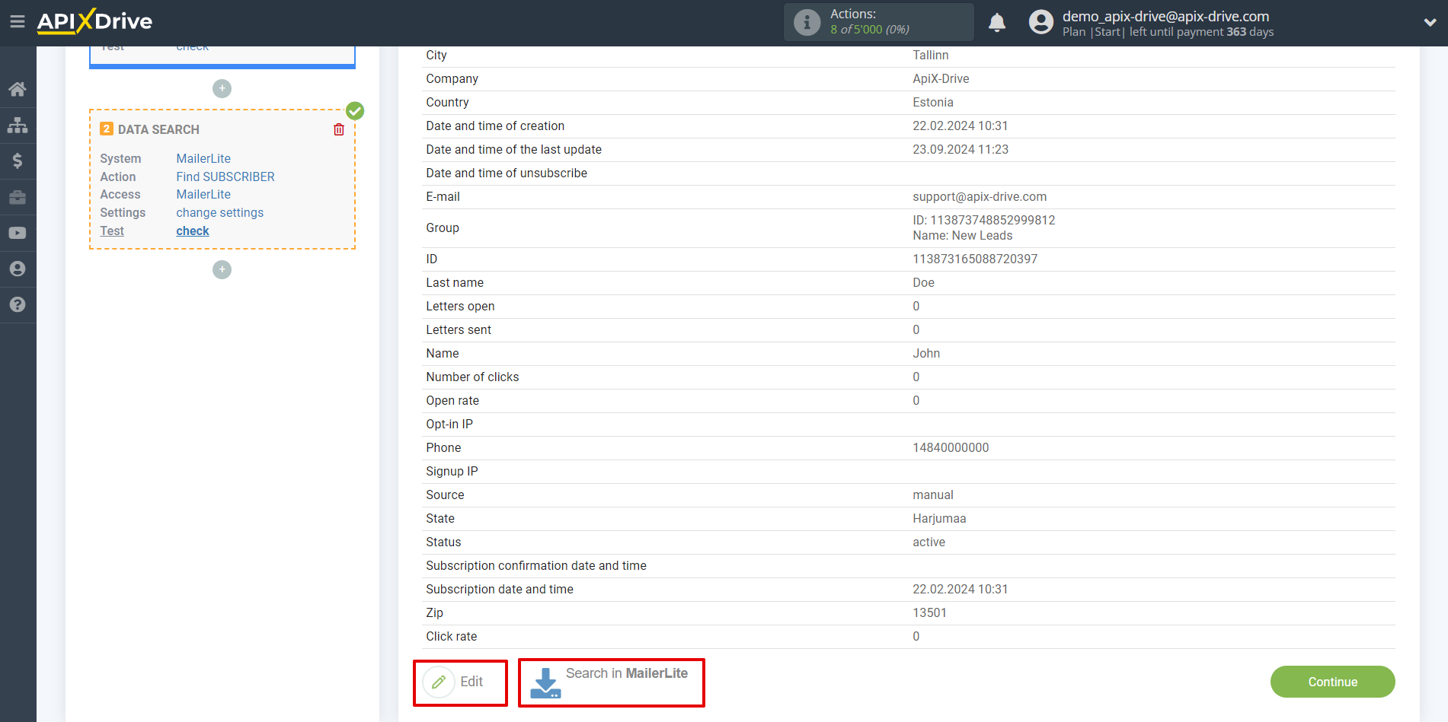Click the green Continue button

(x=1332, y=682)
